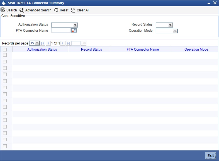Check the last row checkbox in table

click(x=5, y=146)
